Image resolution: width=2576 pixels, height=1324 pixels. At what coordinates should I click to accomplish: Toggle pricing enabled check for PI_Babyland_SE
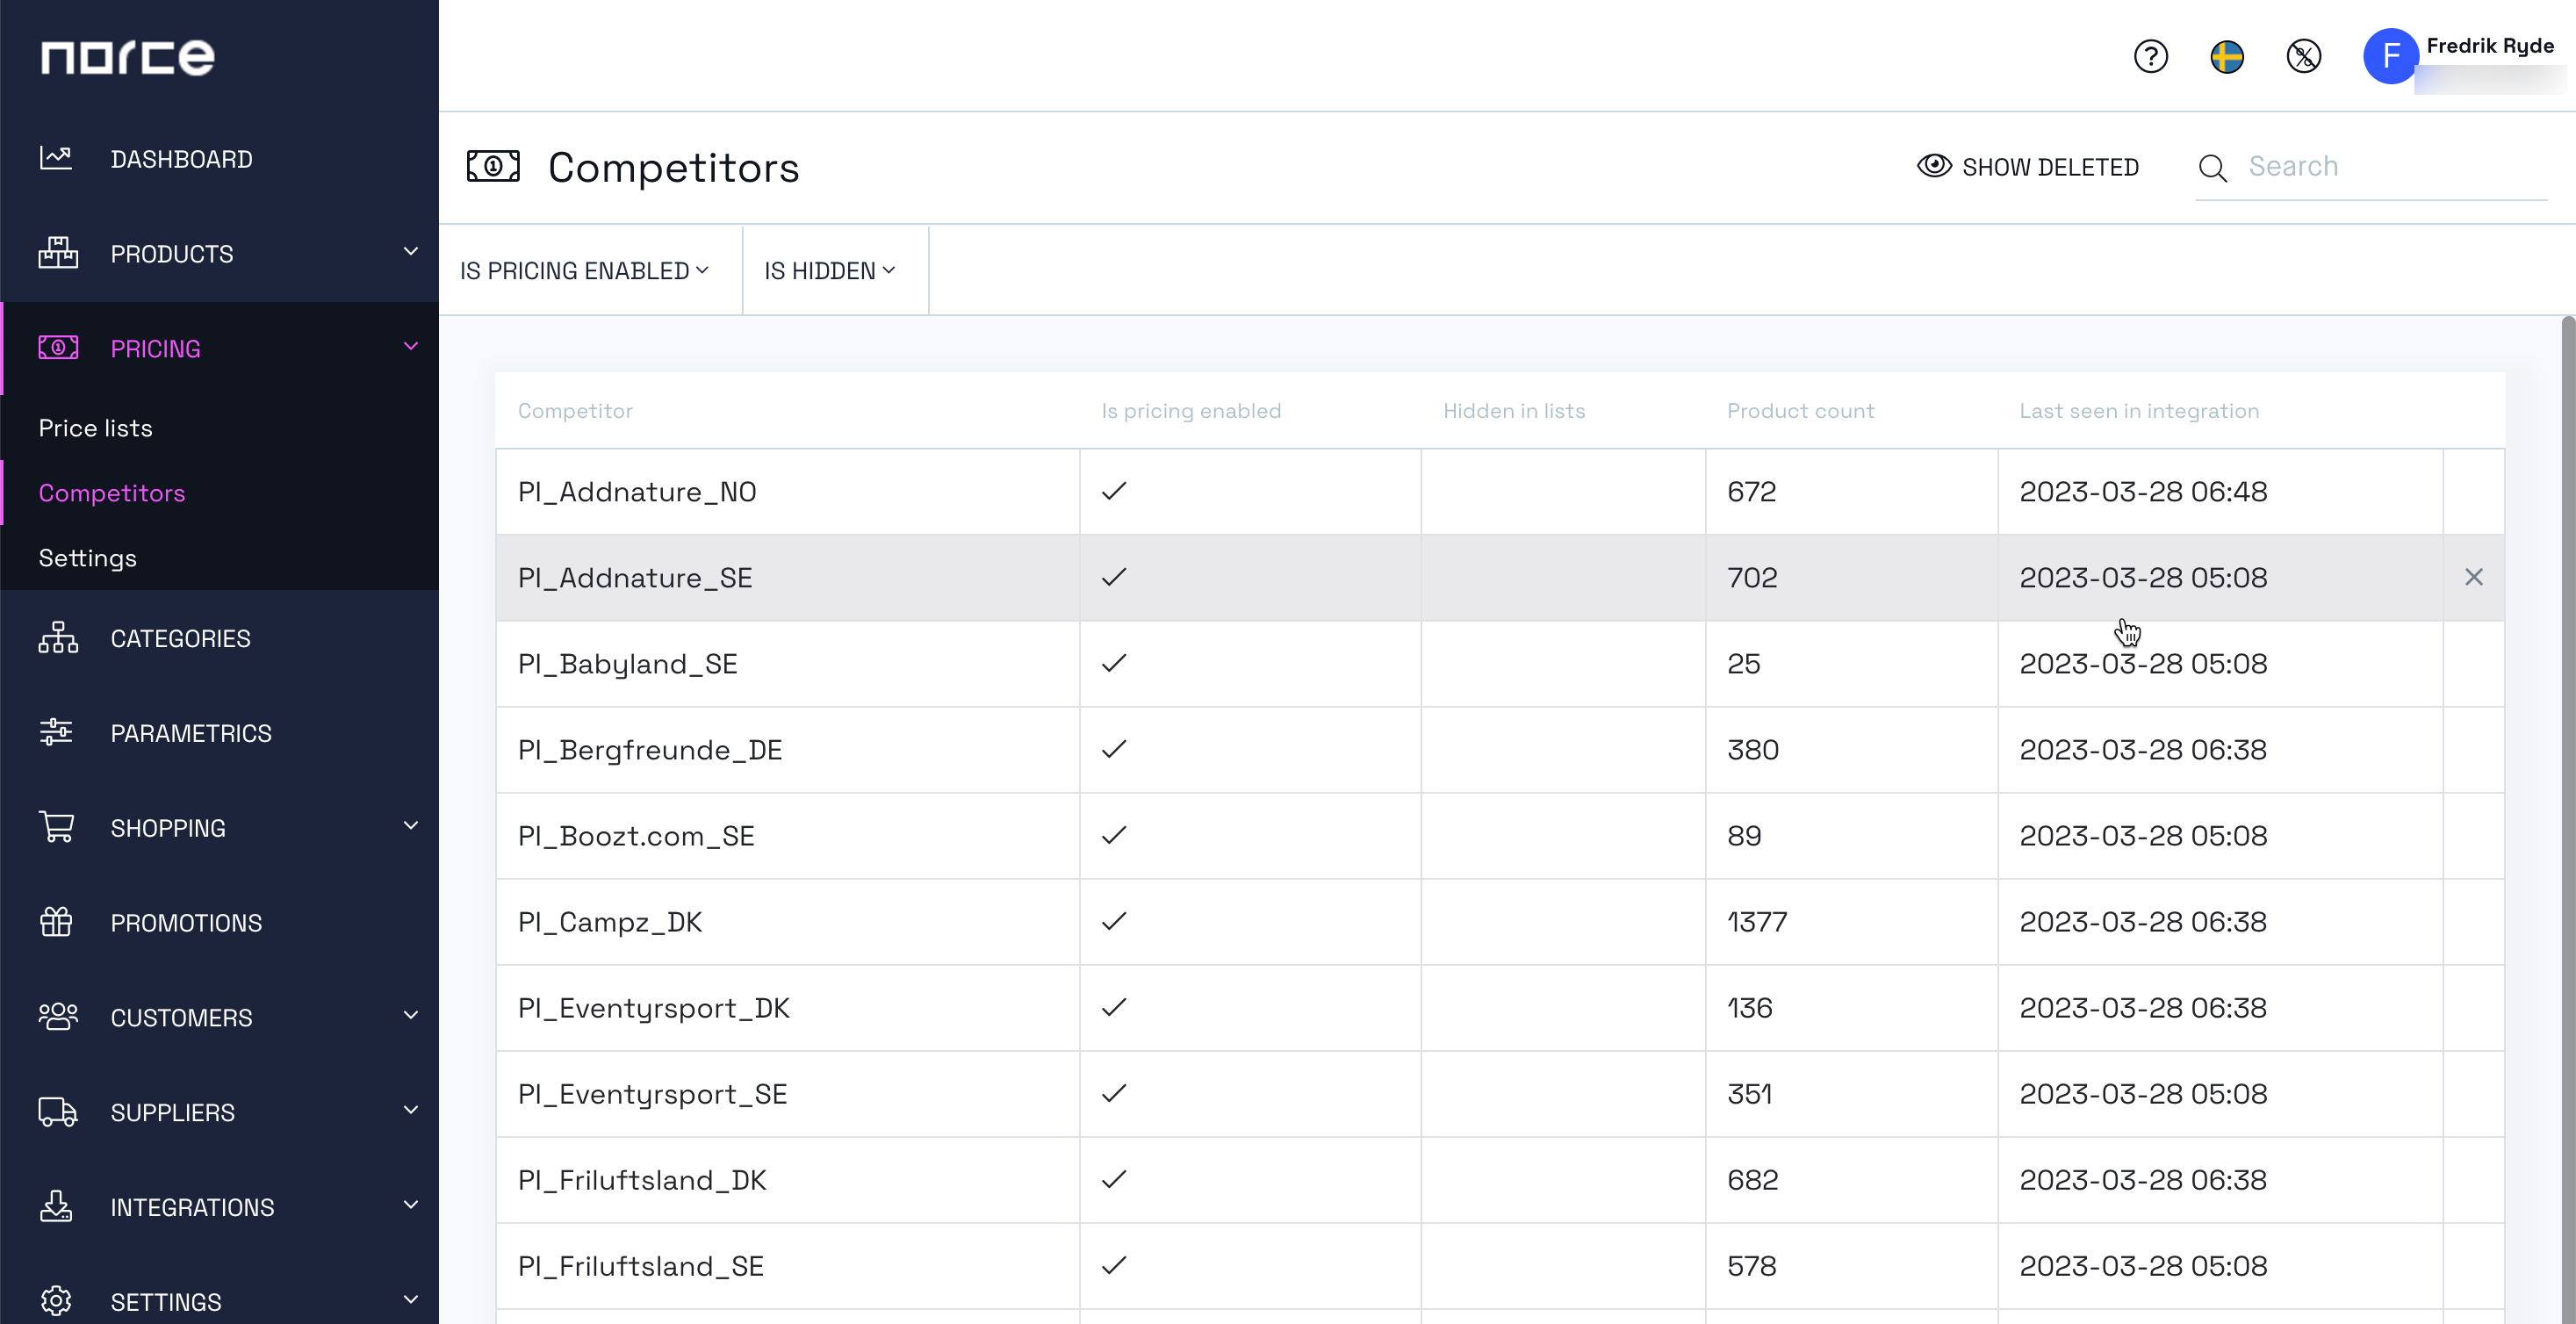[1113, 663]
